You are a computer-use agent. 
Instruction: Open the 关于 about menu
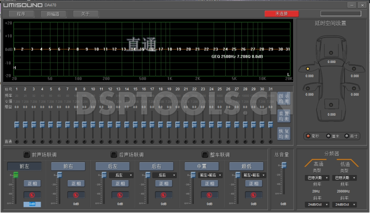[86, 14]
